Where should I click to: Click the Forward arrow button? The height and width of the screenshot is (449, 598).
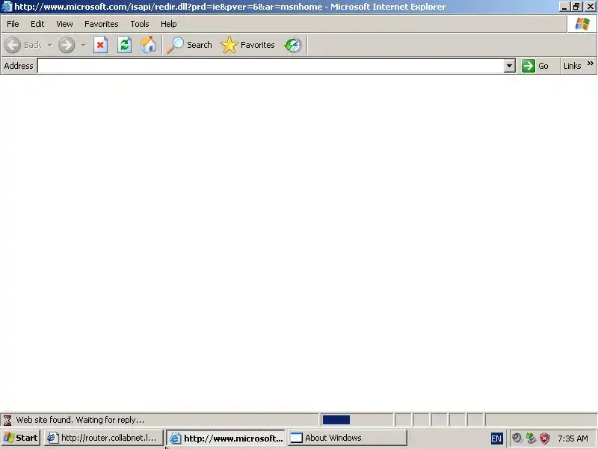click(x=67, y=45)
